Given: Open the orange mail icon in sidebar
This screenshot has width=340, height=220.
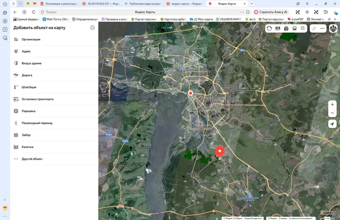Looking at the screenshot, I should pyautogui.click(x=5, y=208).
